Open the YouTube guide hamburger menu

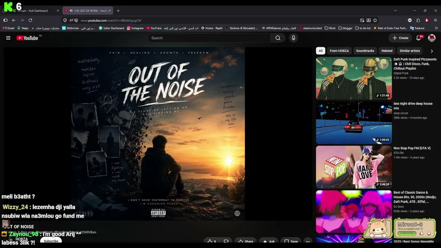point(8,38)
